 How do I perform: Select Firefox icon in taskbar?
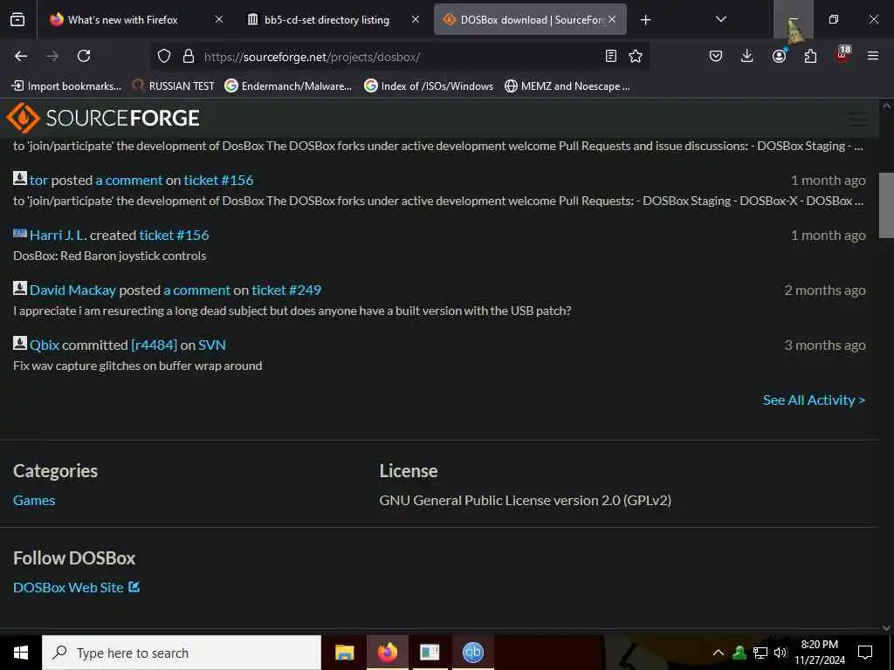pos(387,653)
